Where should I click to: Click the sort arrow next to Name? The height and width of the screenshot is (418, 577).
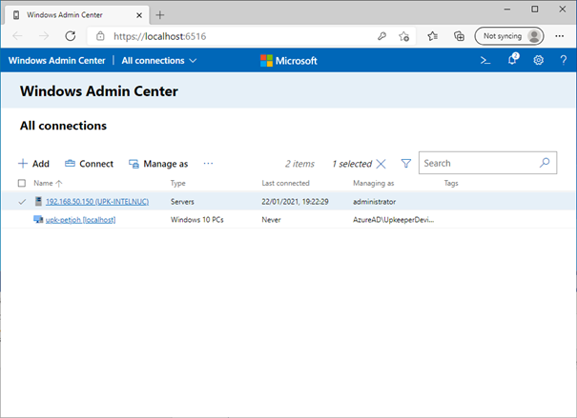pyautogui.click(x=59, y=183)
